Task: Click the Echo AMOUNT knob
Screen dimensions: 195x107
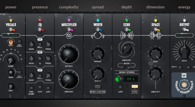Action: coord(127,50)
